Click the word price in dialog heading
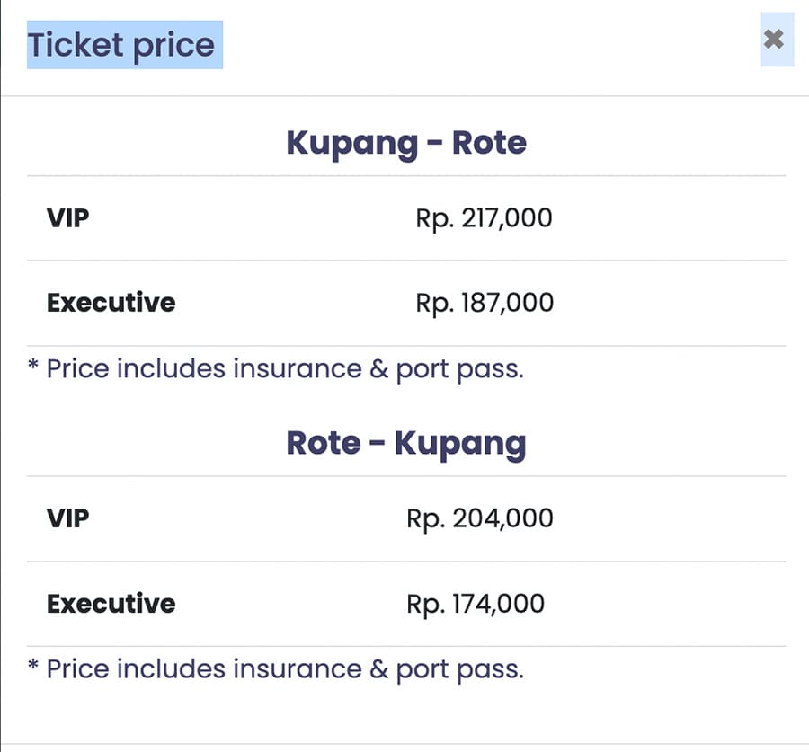809x752 pixels. coord(173,47)
